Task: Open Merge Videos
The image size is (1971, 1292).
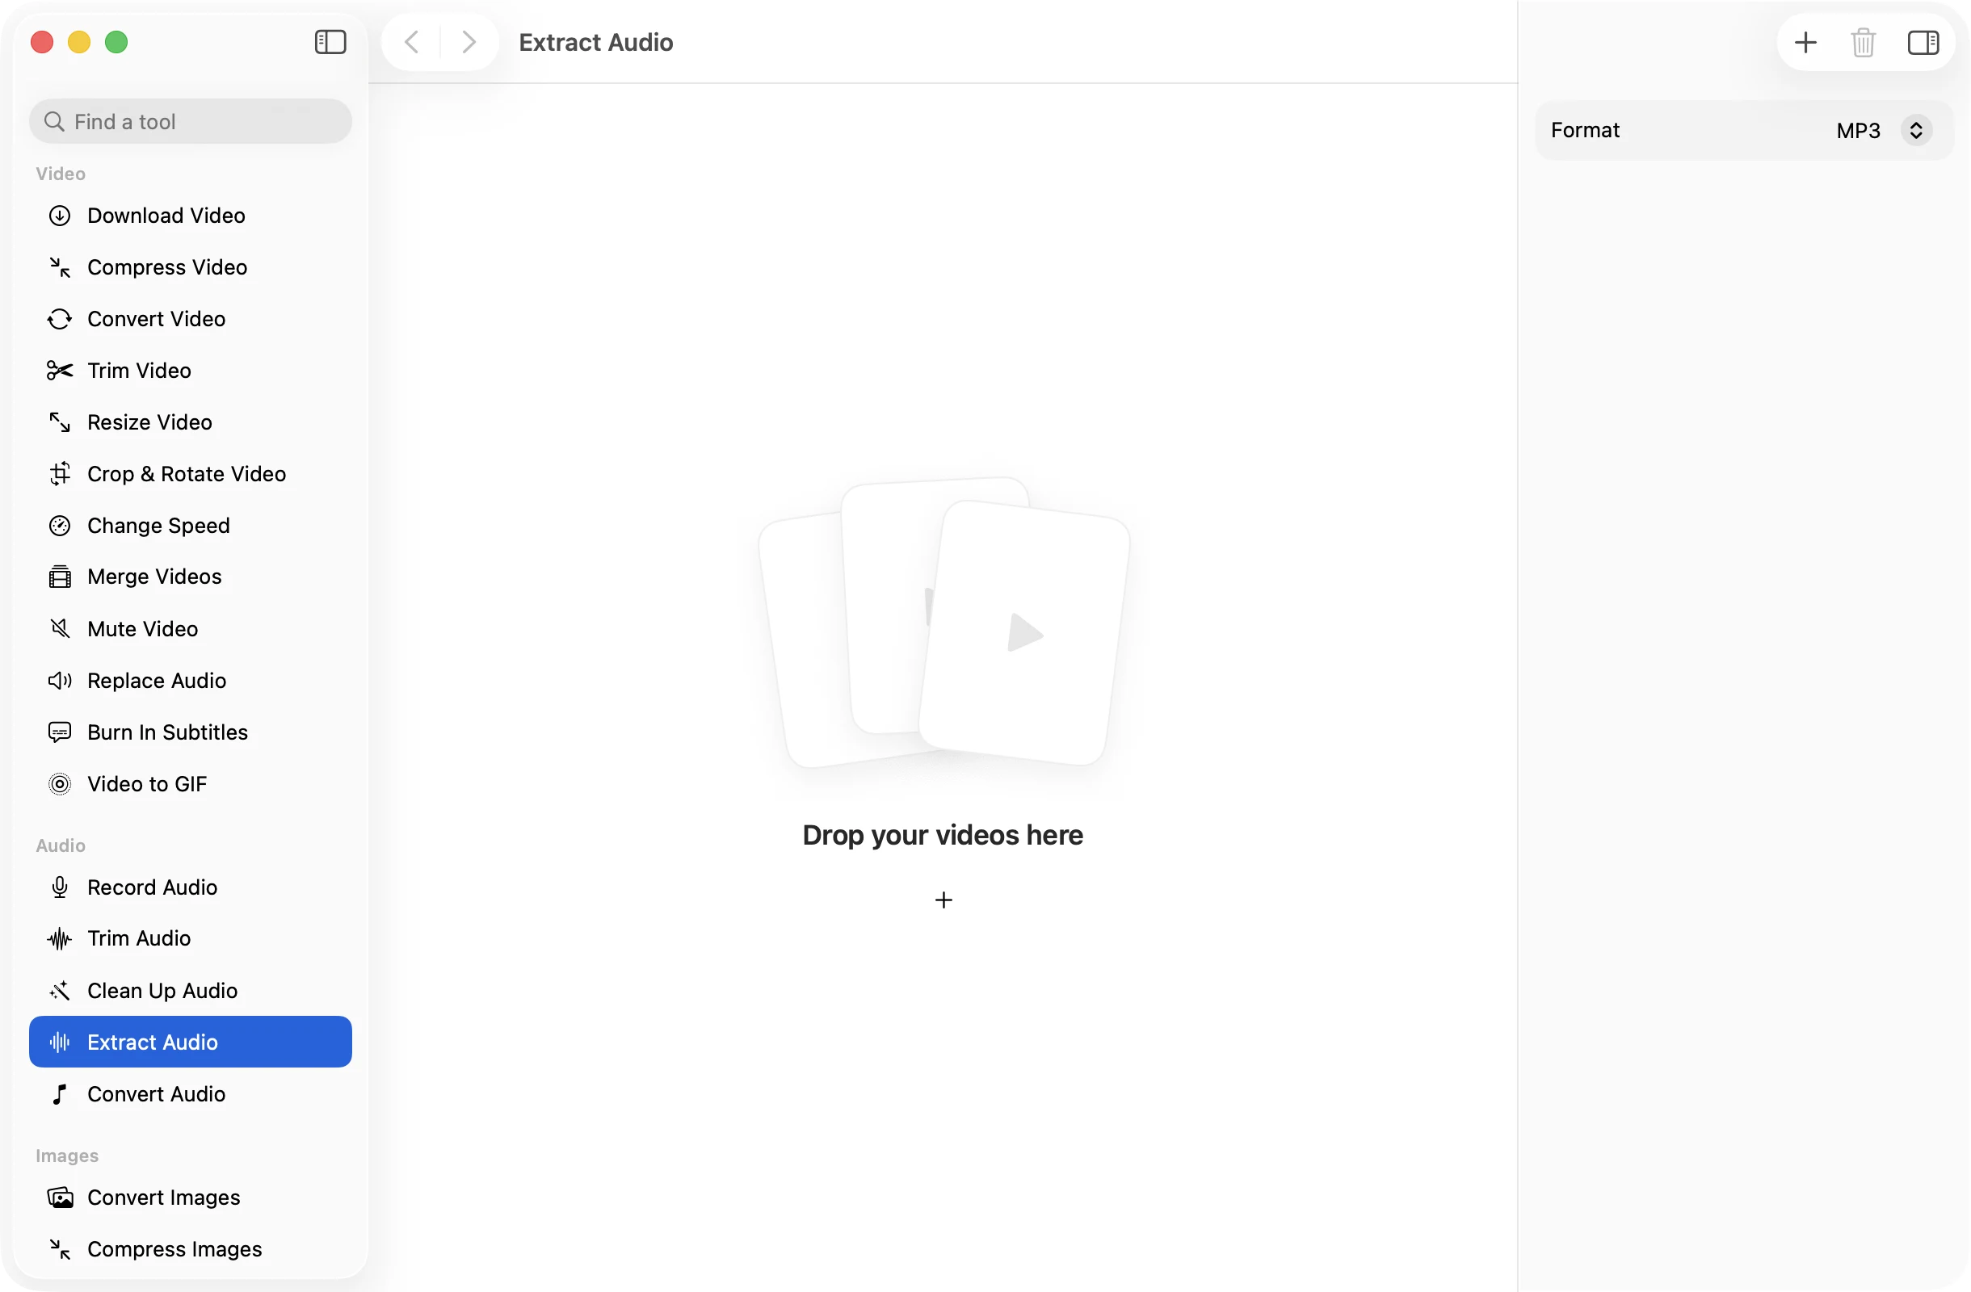Action: (191, 577)
